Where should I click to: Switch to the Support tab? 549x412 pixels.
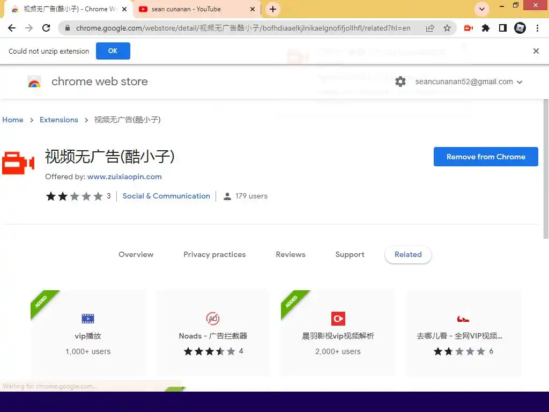coord(350,254)
